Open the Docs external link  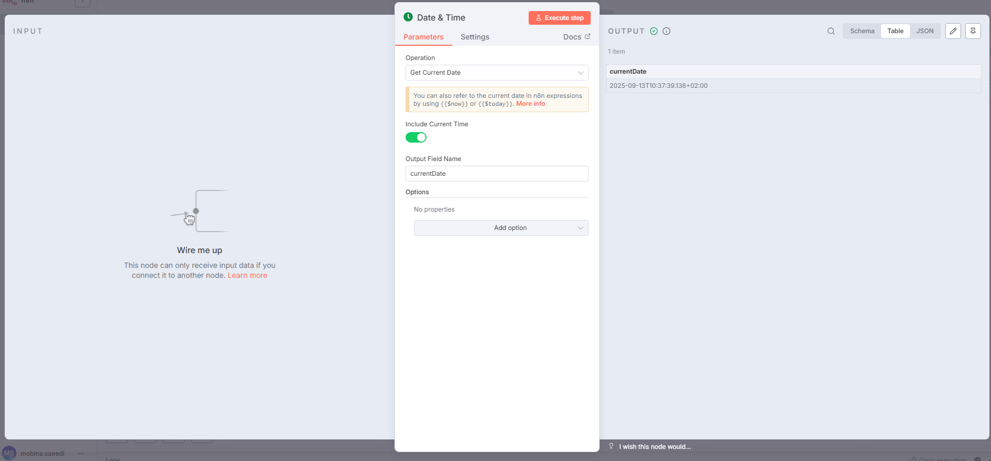point(577,37)
